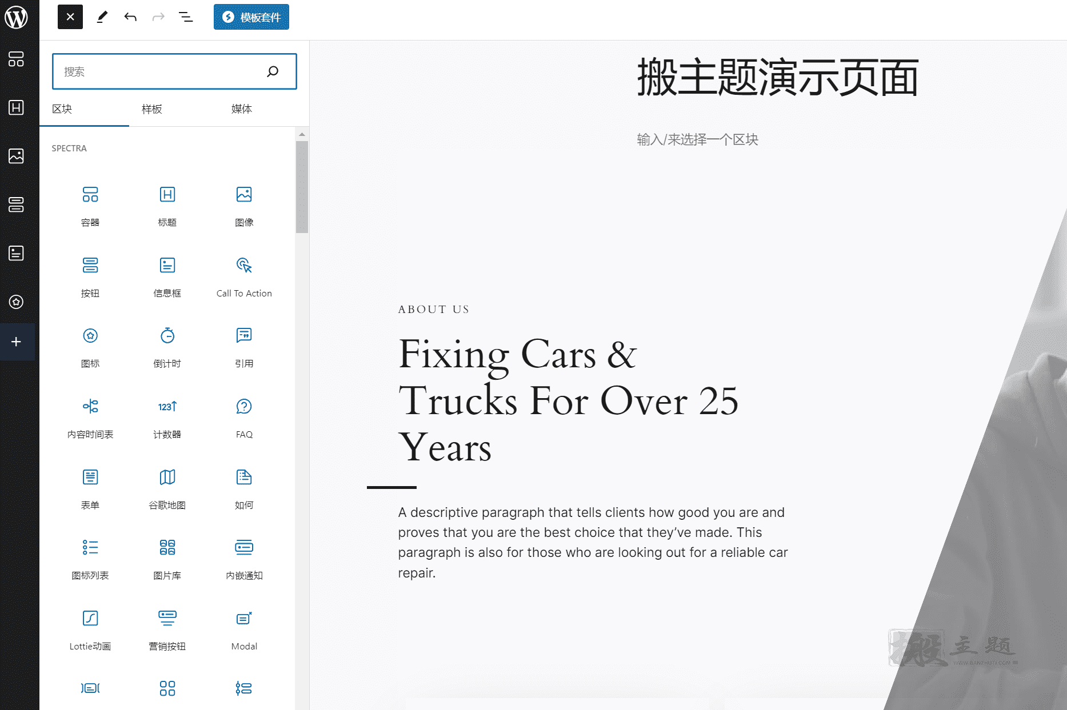
Task: Add the FAQ block
Action: pyautogui.click(x=244, y=418)
